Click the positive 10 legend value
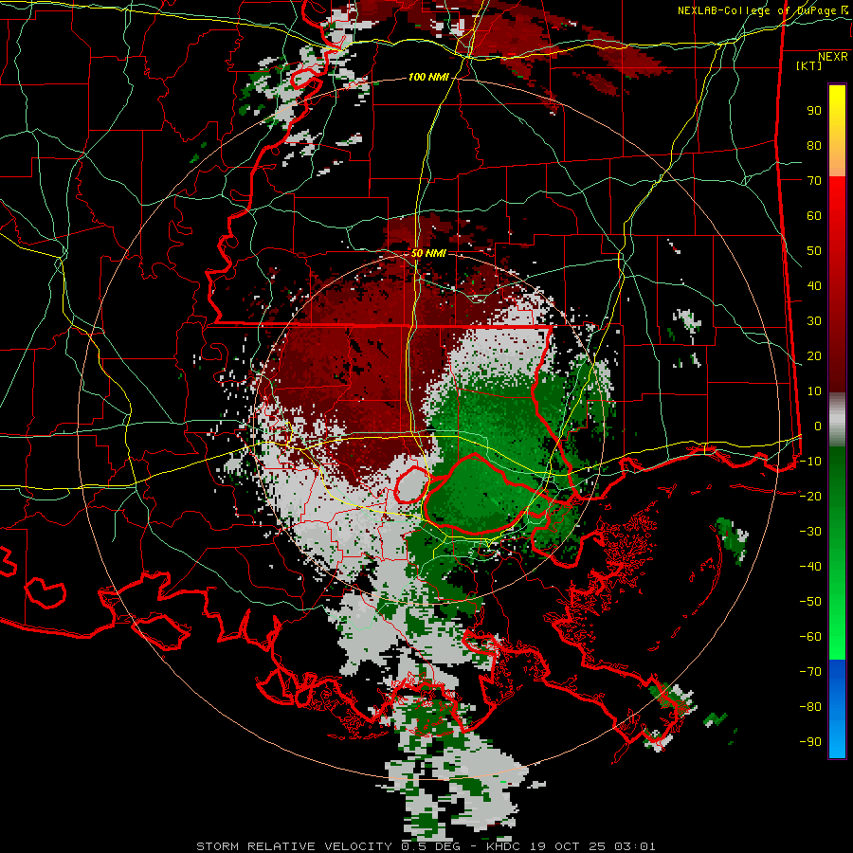853x853 pixels. [814, 391]
